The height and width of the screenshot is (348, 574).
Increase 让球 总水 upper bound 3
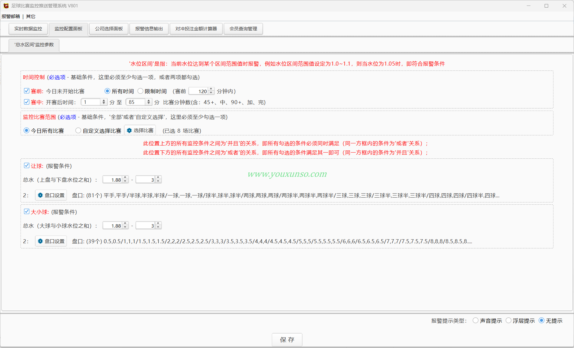(x=158, y=178)
